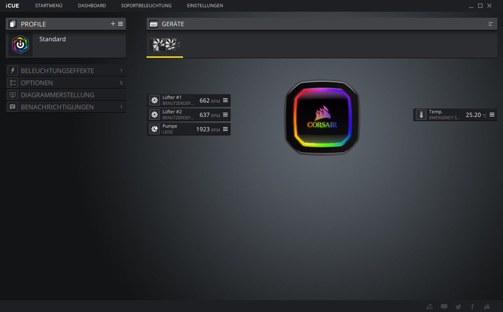Screen dimensions: 503x312
Task: Click the 637 RPM reading
Action: coord(209,115)
